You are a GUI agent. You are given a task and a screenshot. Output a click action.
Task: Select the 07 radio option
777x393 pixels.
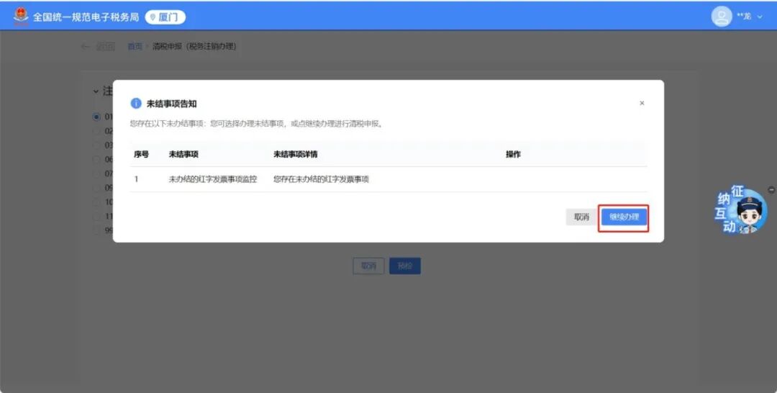tap(96, 174)
